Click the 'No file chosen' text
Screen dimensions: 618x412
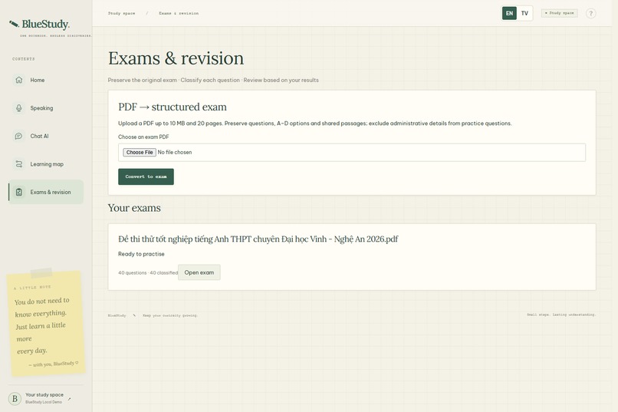(175, 152)
